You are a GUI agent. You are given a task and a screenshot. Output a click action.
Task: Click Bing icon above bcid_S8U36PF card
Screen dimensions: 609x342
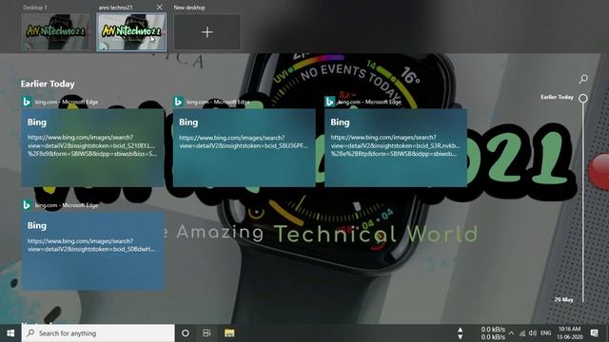pos(178,102)
